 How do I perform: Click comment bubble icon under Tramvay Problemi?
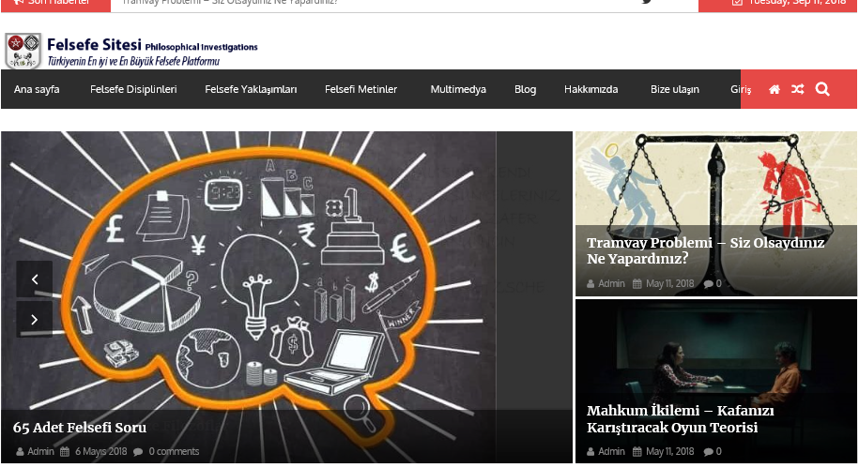coord(708,283)
